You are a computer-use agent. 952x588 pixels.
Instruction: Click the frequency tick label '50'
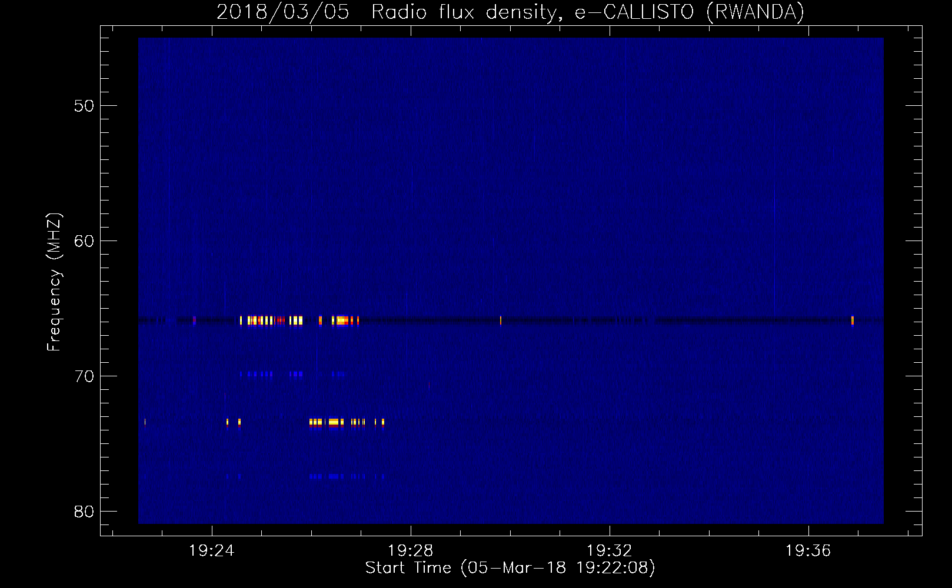(x=84, y=106)
